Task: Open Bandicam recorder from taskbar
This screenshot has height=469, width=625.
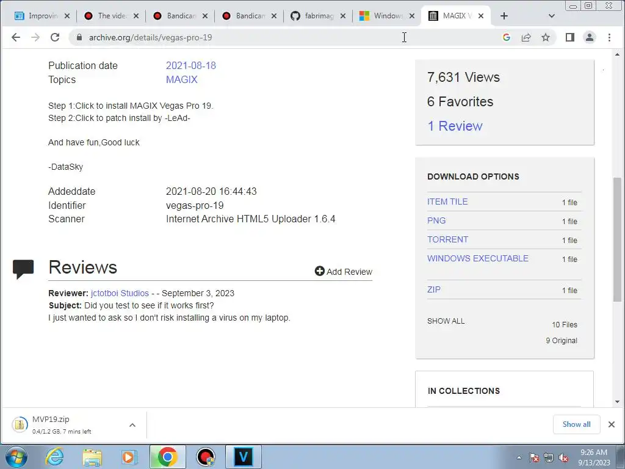Action: pyautogui.click(x=206, y=457)
